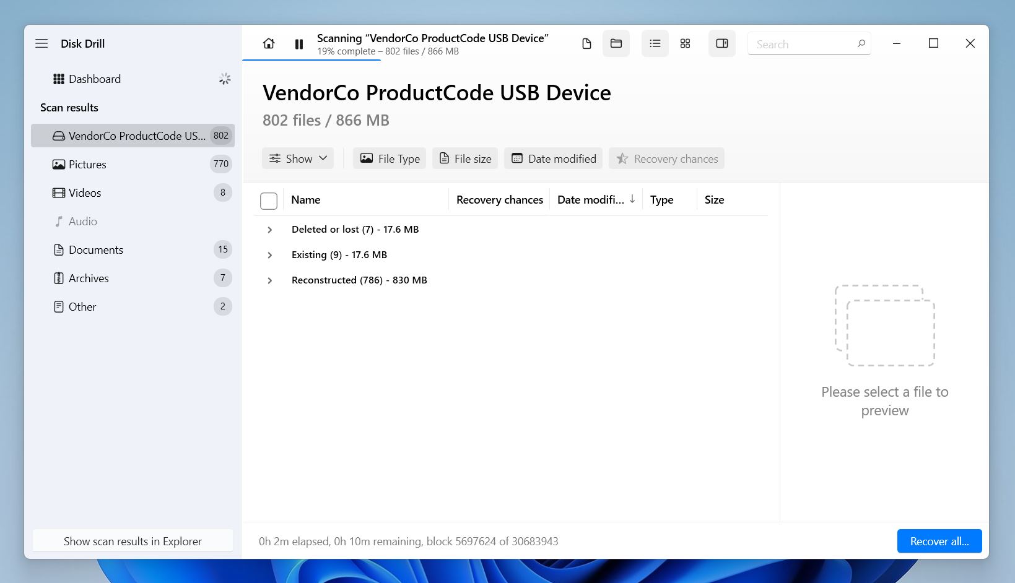Click the 802 count badge

tap(221, 136)
